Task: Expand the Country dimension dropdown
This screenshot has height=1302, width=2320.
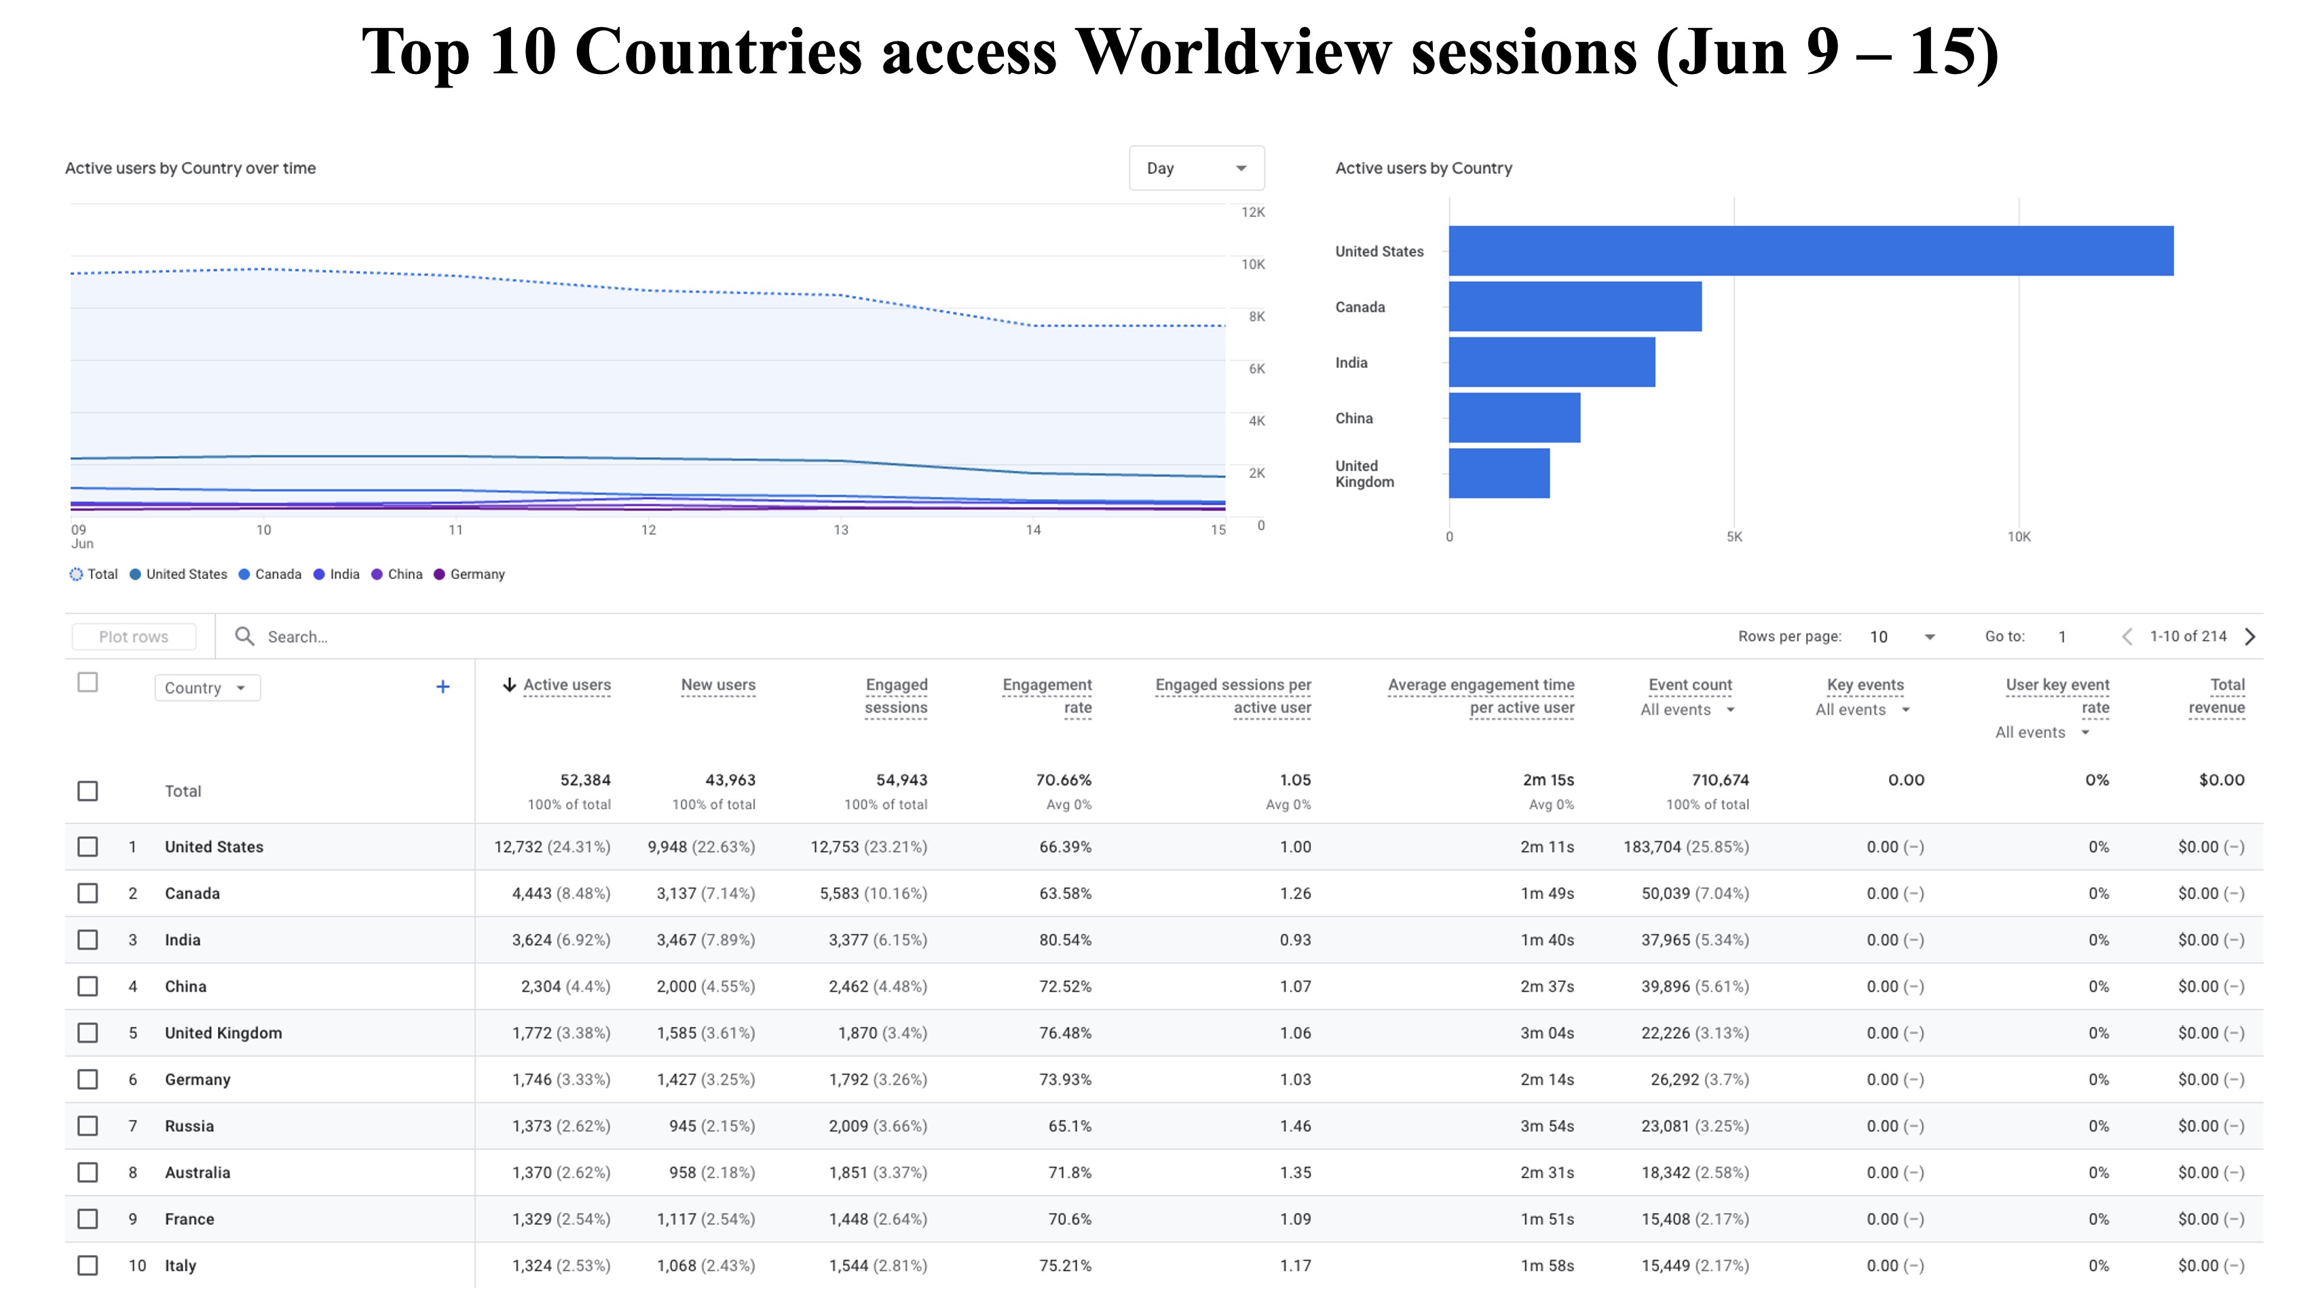Action: [x=207, y=688]
